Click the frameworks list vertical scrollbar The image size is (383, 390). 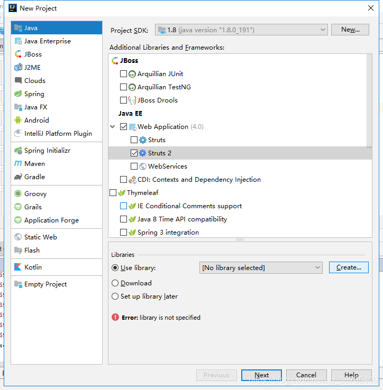click(369, 101)
